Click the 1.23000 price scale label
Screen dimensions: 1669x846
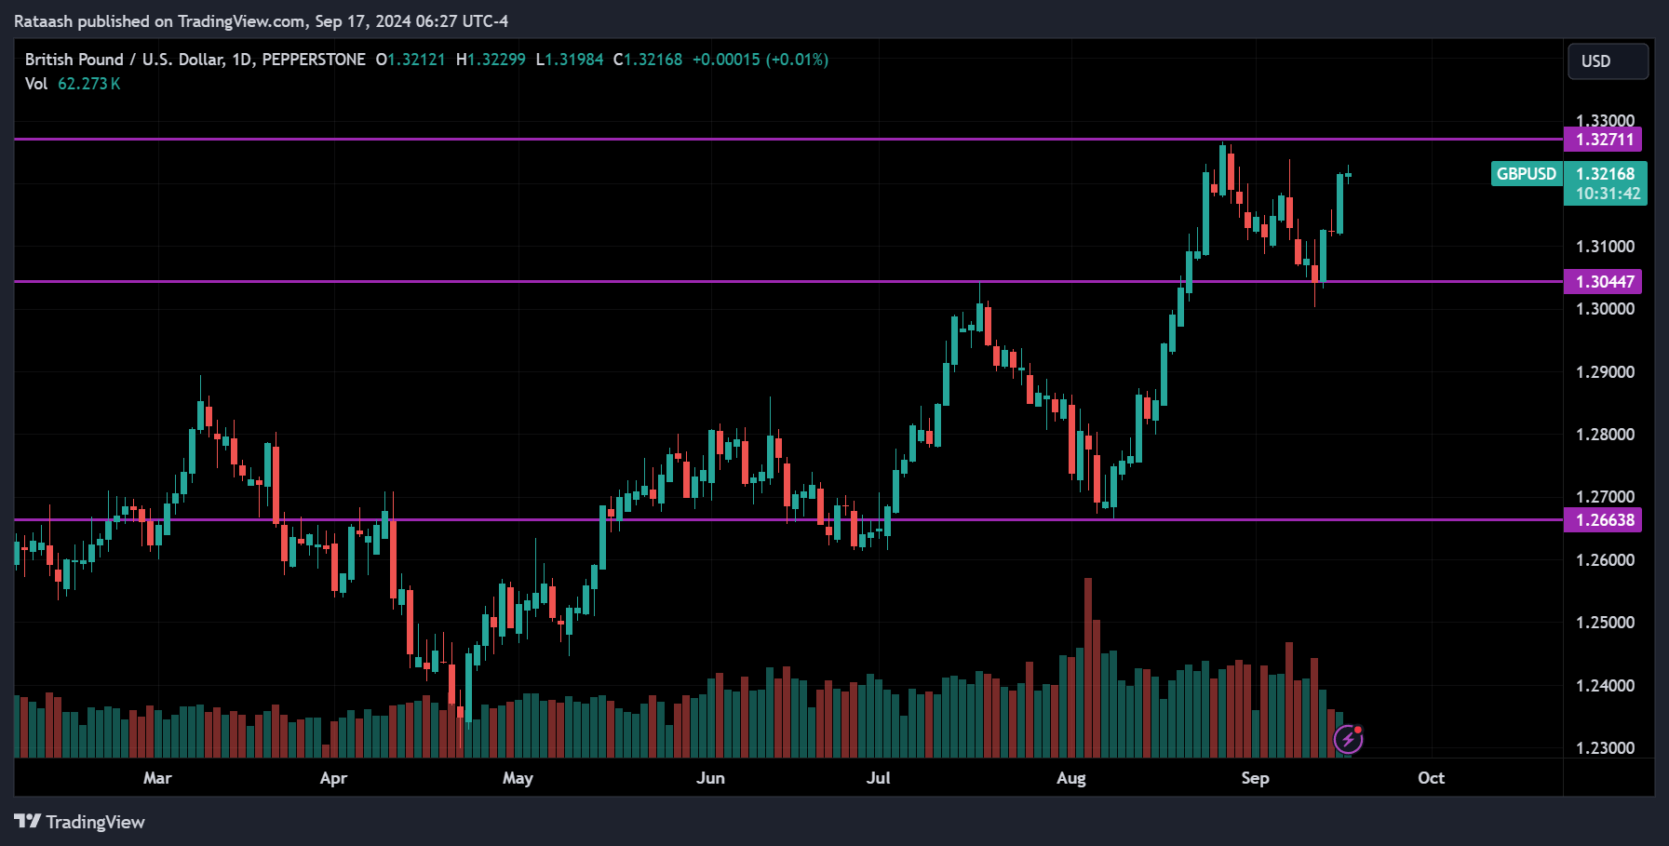(1605, 748)
